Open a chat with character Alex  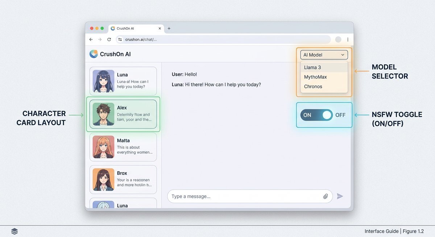click(123, 114)
